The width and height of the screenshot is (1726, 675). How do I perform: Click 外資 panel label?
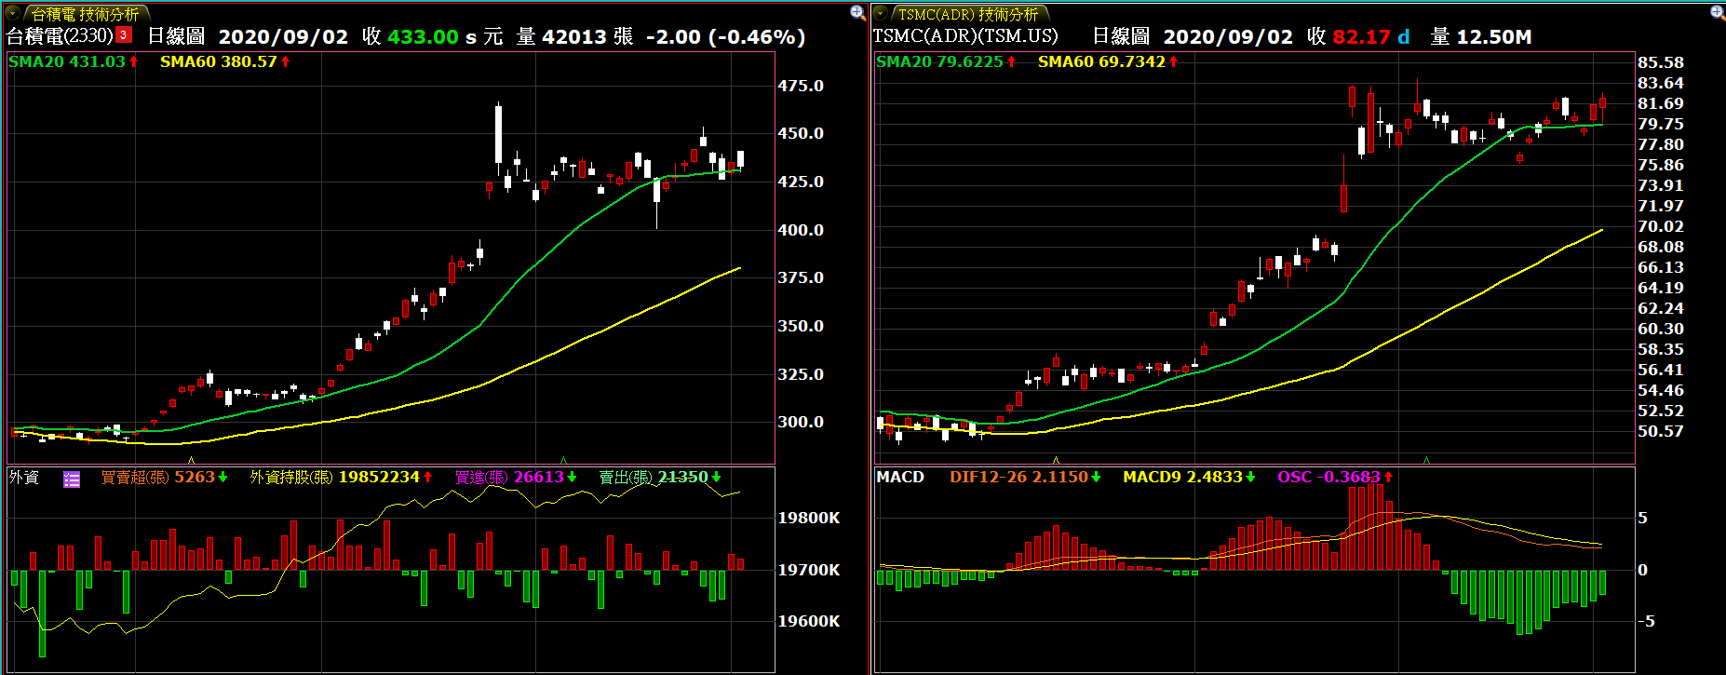pyautogui.click(x=24, y=477)
